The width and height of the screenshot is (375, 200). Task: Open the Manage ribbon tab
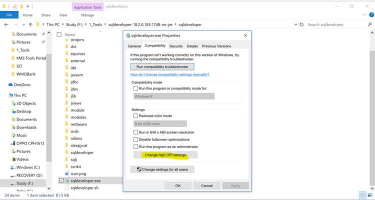pyautogui.click(x=87, y=15)
